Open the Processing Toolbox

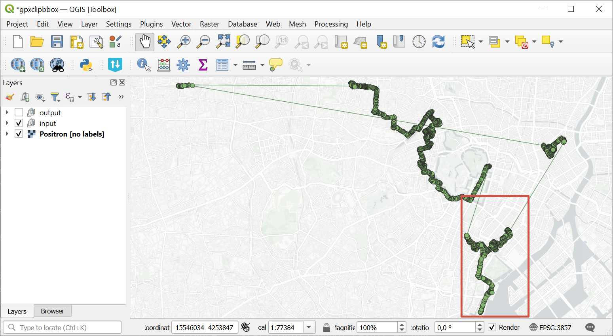[183, 65]
